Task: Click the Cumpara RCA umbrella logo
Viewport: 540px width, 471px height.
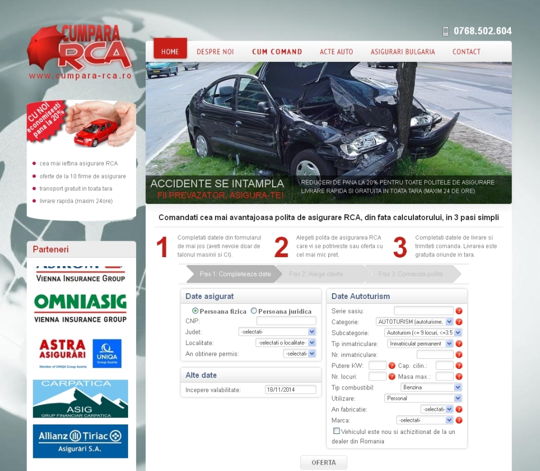Action: pyautogui.click(x=79, y=51)
